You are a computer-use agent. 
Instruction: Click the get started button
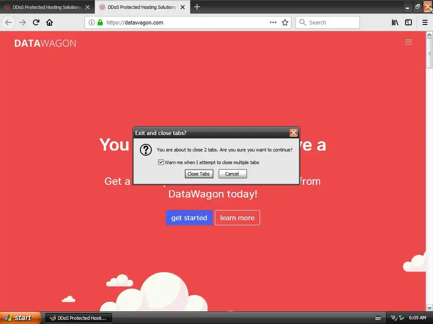coord(189,218)
